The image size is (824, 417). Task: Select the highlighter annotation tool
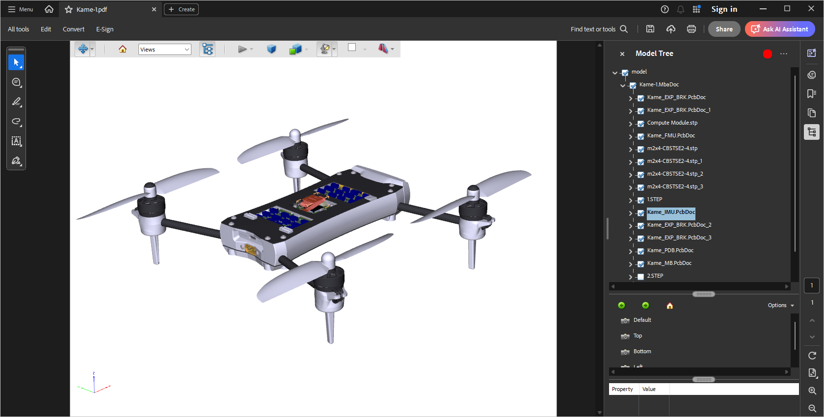coord(16,102)
